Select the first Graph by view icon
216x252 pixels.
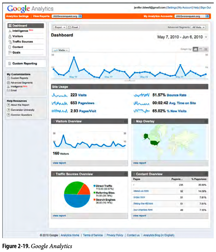coord(195,49)
